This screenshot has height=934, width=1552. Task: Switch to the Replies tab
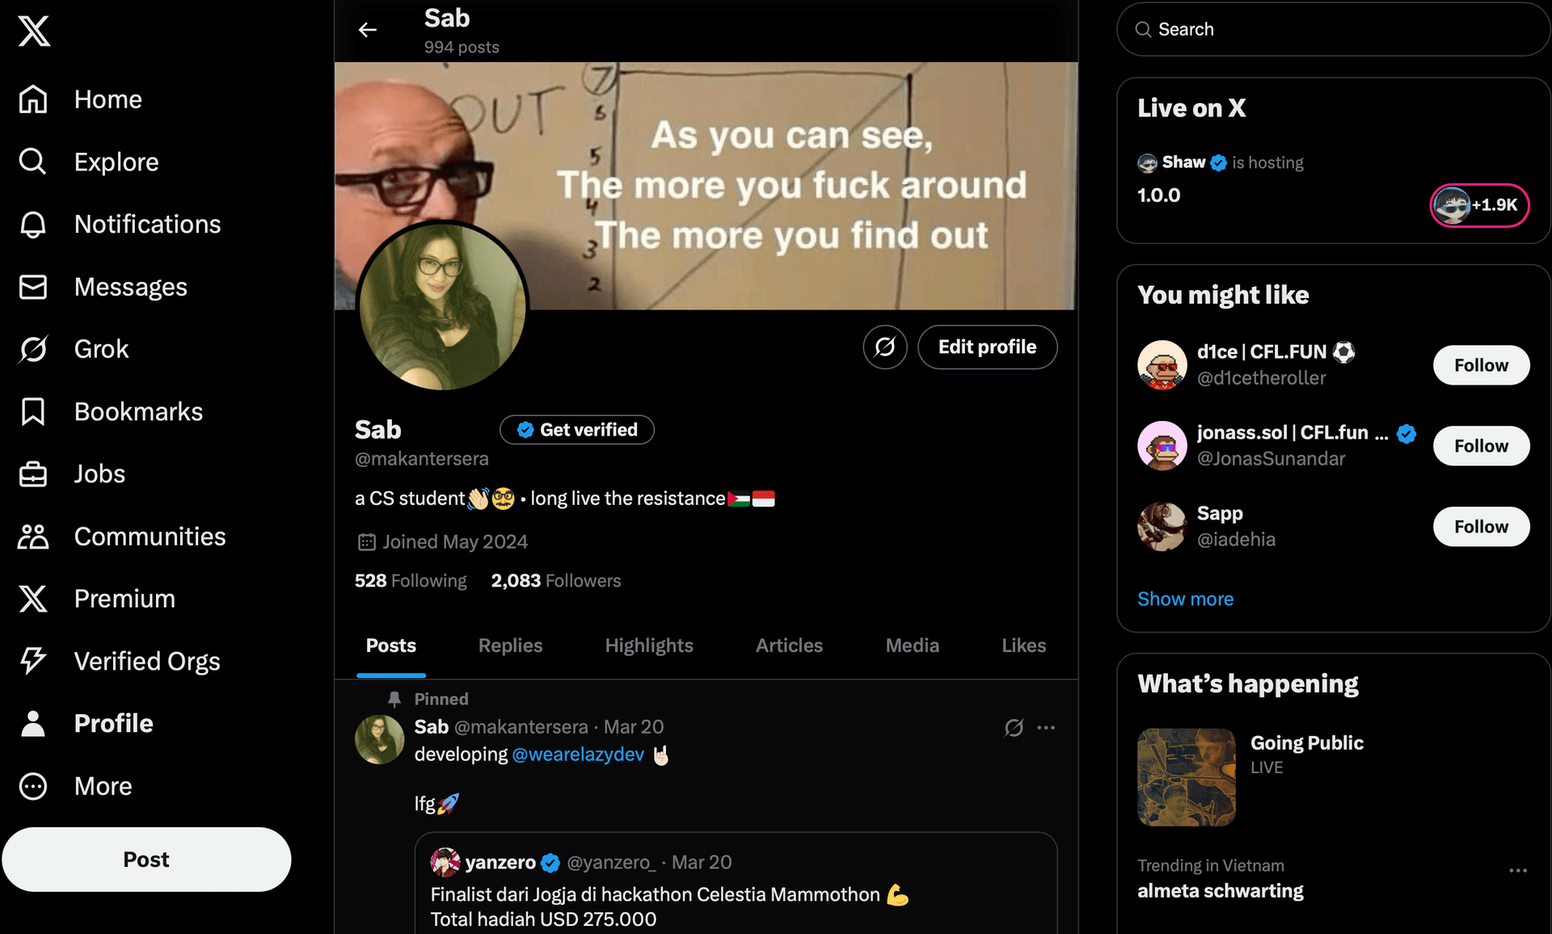pyautogui.click(x=510, y=646)
